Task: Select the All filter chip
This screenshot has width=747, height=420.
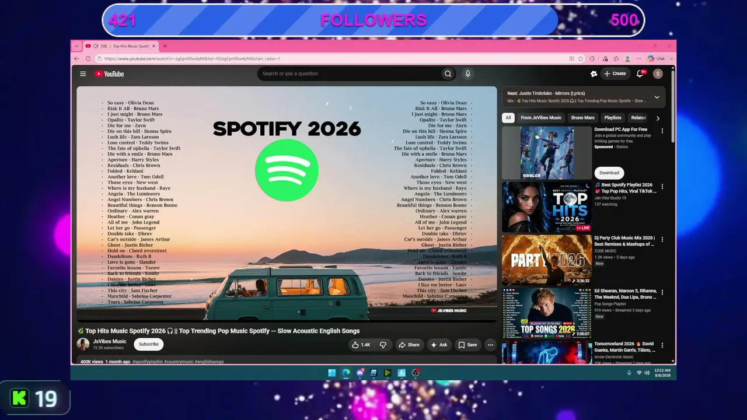Action: tap(508, 118)
